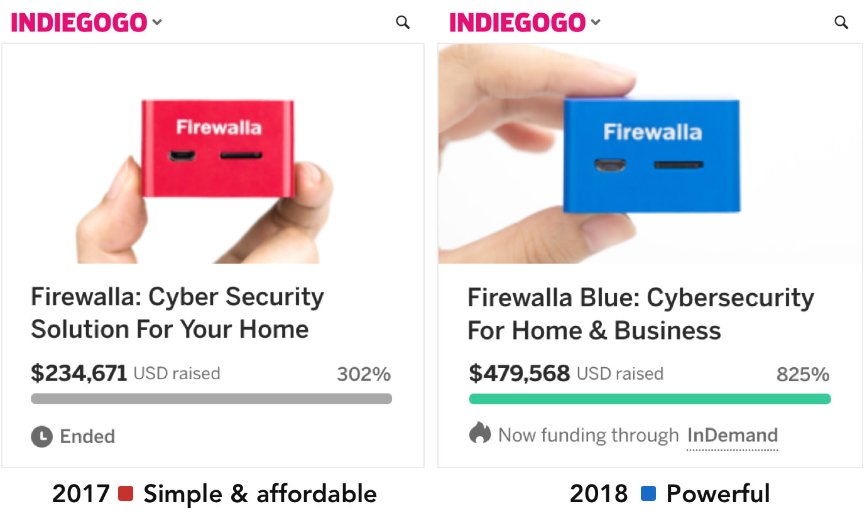Expand the right Indiegogo logo dropdown chevron
This screenshot has width=867, height=521.
point(596,23)
